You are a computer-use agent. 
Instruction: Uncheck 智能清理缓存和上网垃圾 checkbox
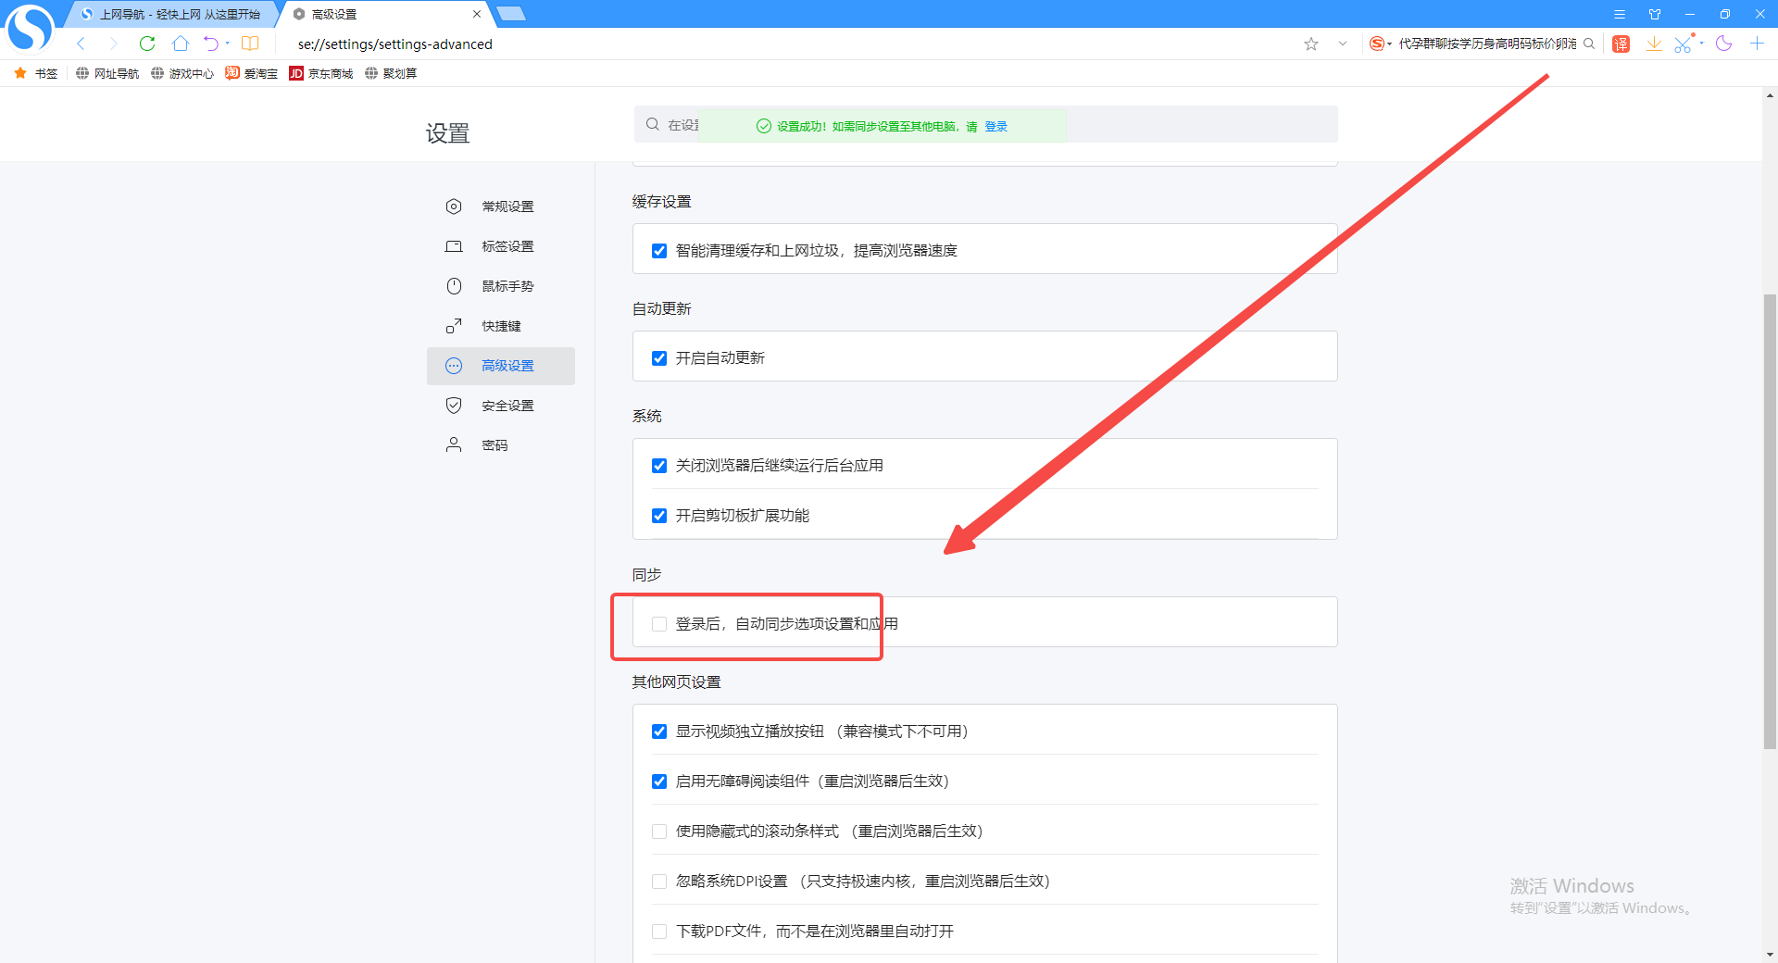[x=659, y=251]
